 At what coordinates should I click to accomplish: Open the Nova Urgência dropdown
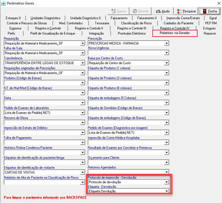pos(166,53)
